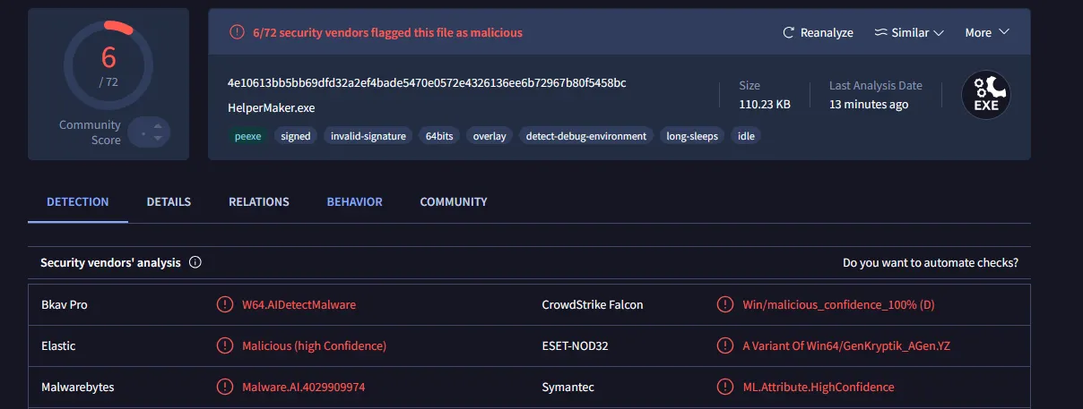Click Malicious (high Confidence) result
Screen dimensions: 1083x409
pos(314,346)
